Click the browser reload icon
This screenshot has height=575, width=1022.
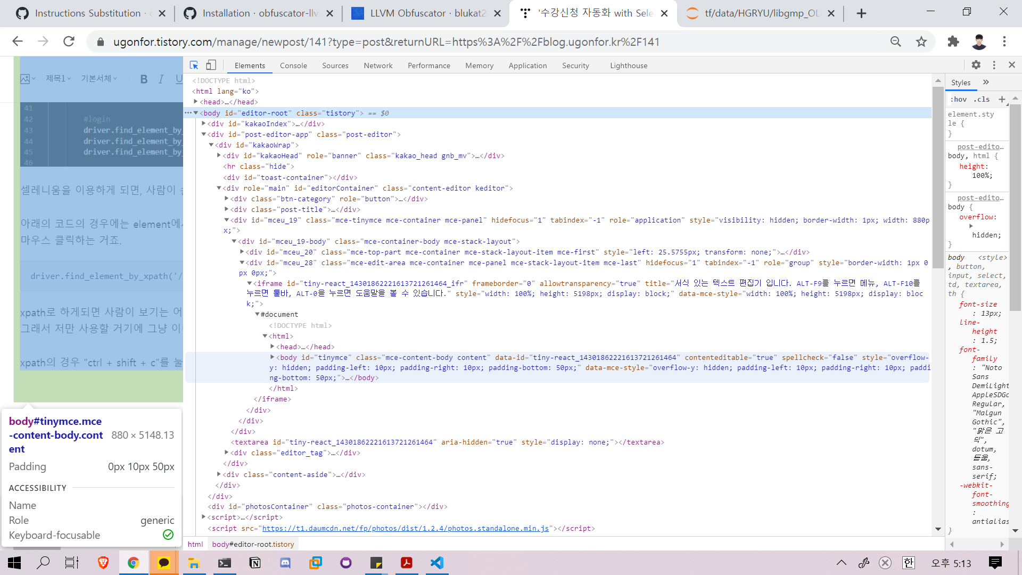[69, 42]
